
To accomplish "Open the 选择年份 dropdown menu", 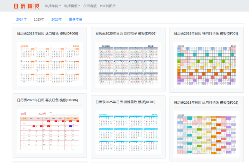I will point(53,6).
